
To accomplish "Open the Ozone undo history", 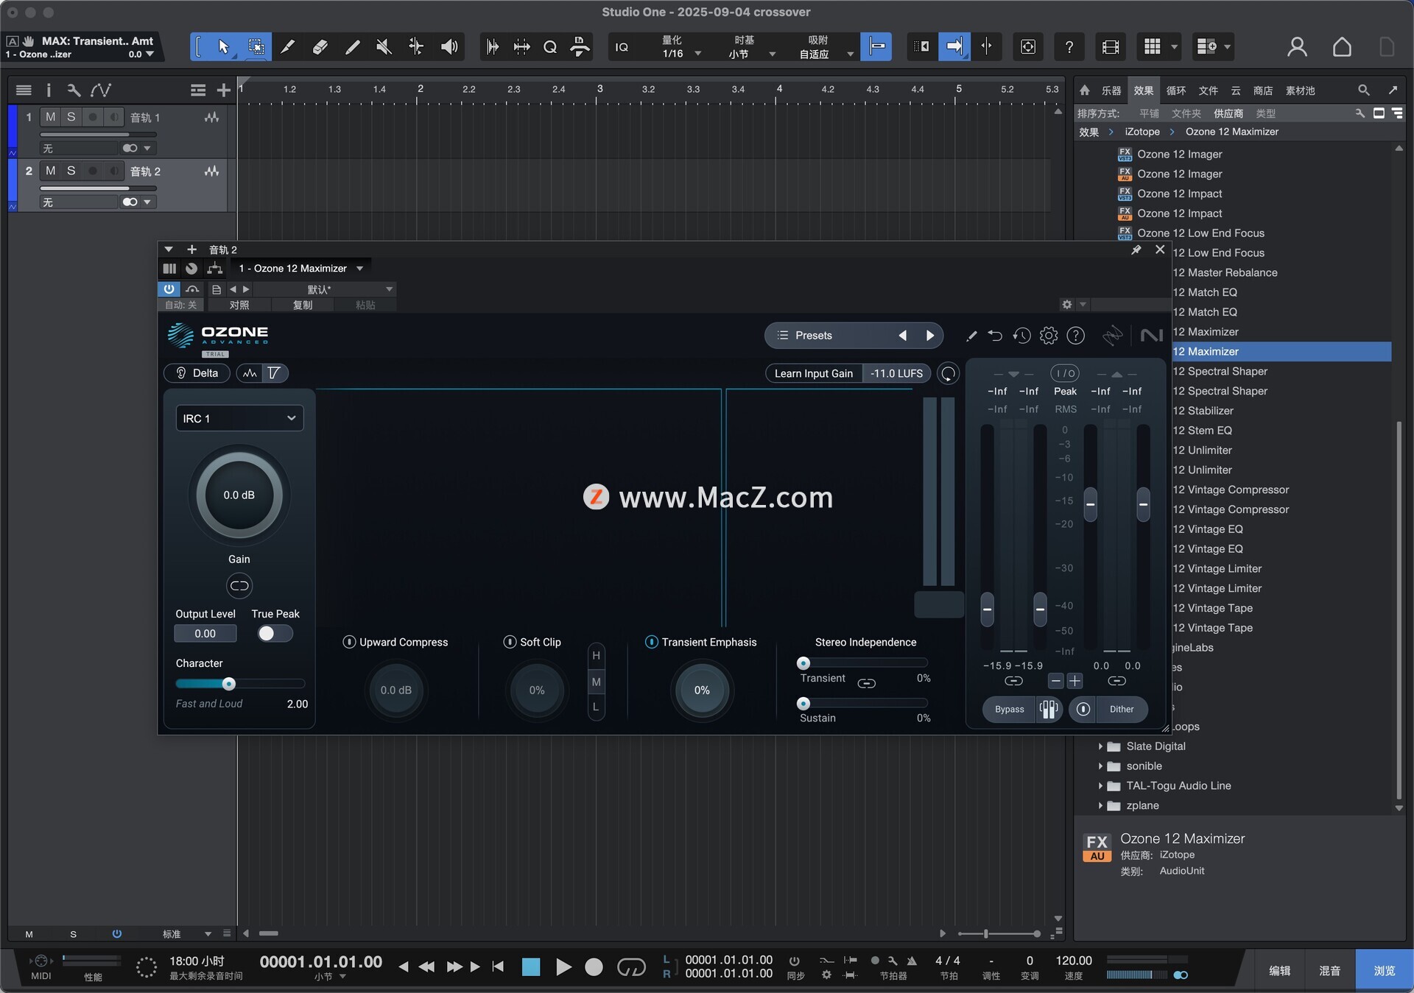I will click(x=1021, y=336).
